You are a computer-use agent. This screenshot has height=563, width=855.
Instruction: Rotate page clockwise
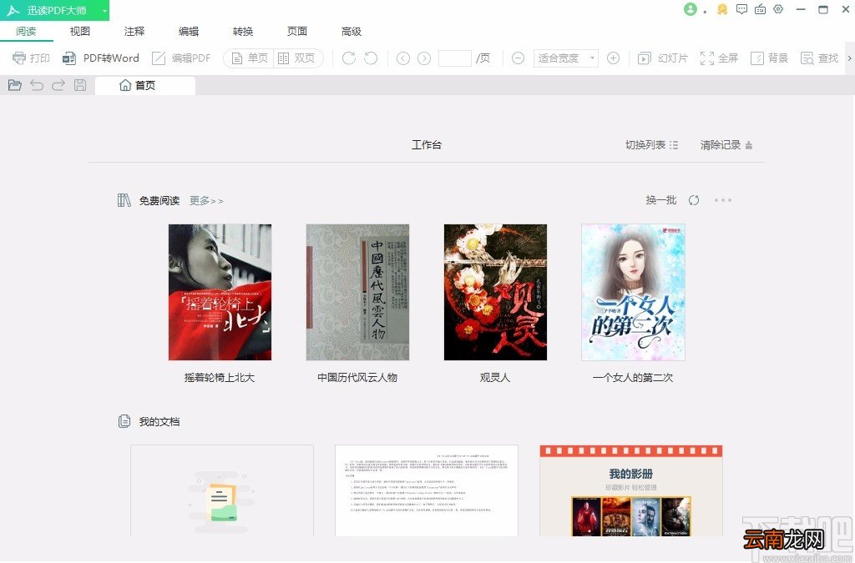[348, 58]
